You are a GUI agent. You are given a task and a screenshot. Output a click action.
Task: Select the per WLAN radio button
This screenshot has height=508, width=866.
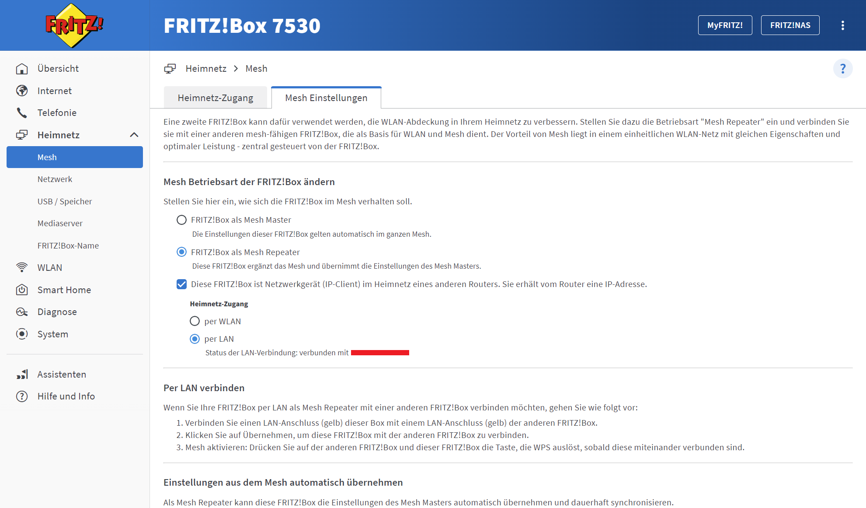tap(195, 321)
